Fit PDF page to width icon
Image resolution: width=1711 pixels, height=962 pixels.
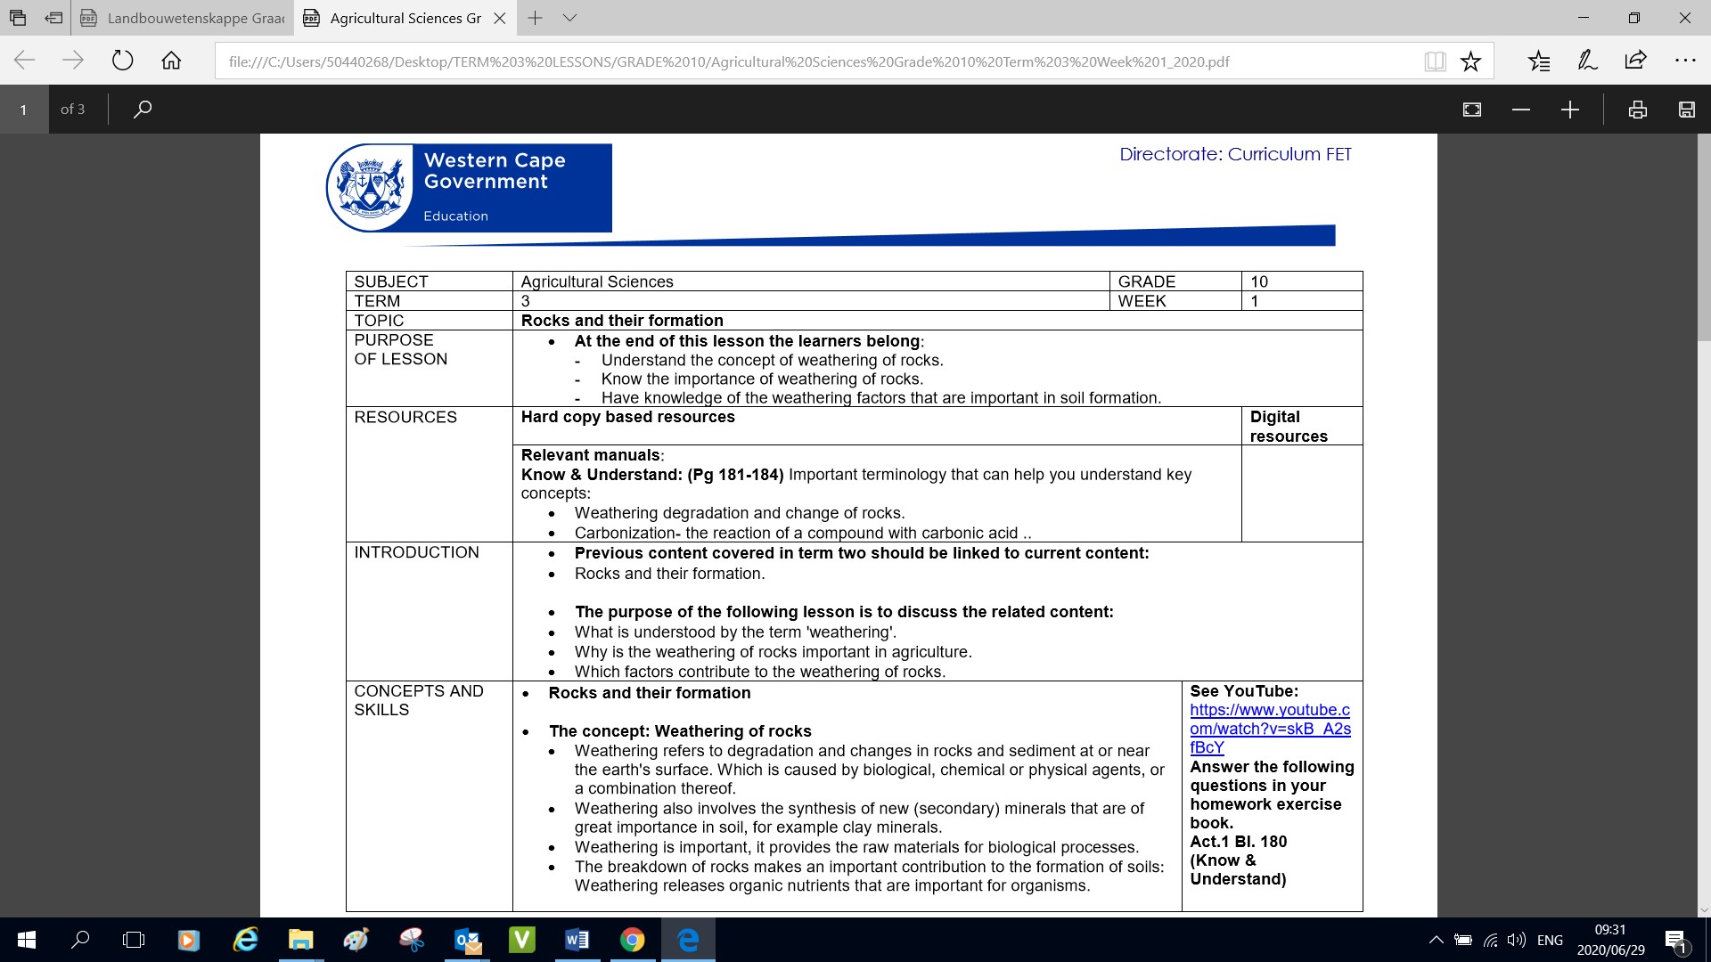pyautogui.click(x=1472, y=110)
